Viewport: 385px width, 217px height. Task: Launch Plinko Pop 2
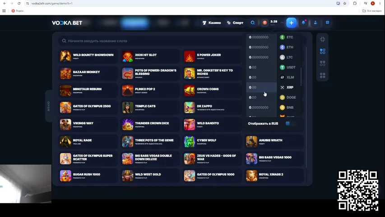tap(150, 90)
